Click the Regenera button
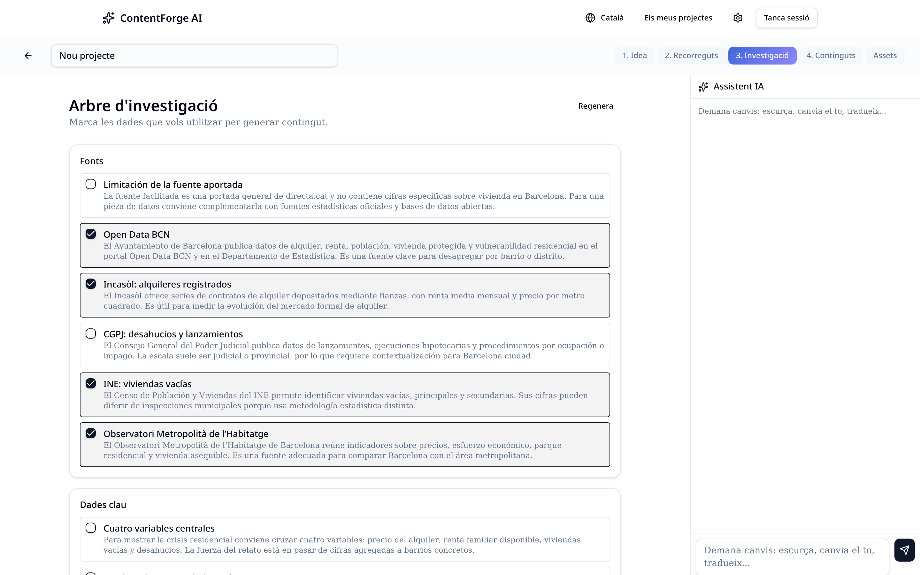Screen dimensions: 920x575 (596, 106)
